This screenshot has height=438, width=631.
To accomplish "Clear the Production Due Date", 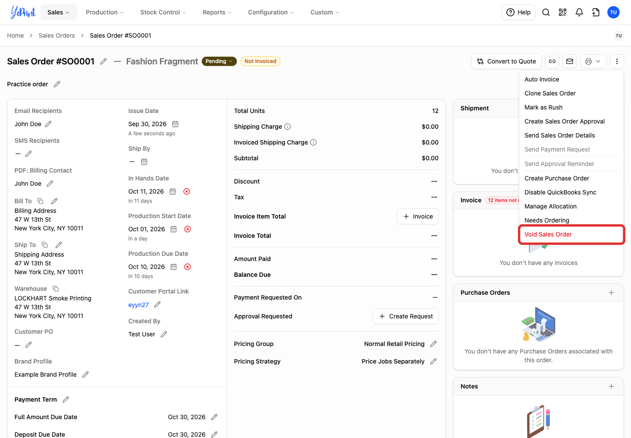I will point(188,267).
